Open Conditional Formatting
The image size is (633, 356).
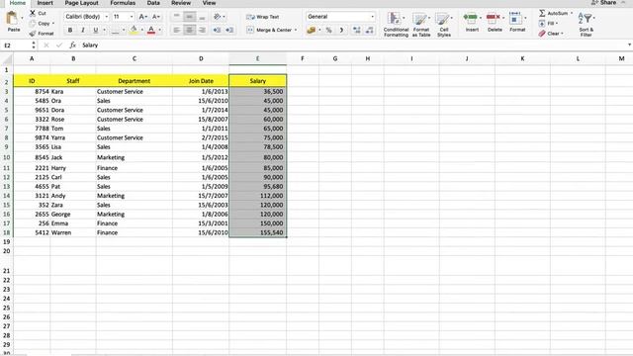click(x=396, y=24)
